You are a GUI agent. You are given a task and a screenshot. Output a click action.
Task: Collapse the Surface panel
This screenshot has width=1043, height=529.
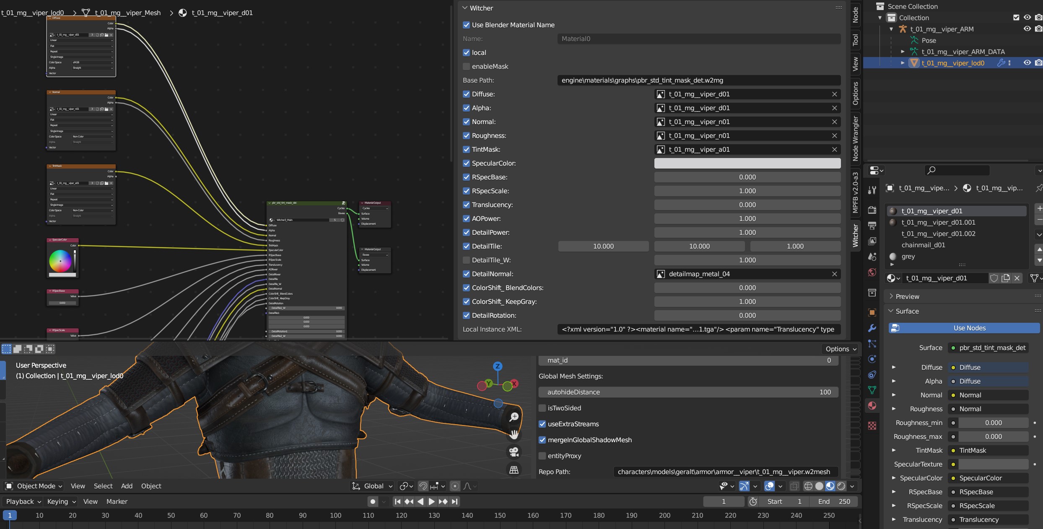point(891,311)
